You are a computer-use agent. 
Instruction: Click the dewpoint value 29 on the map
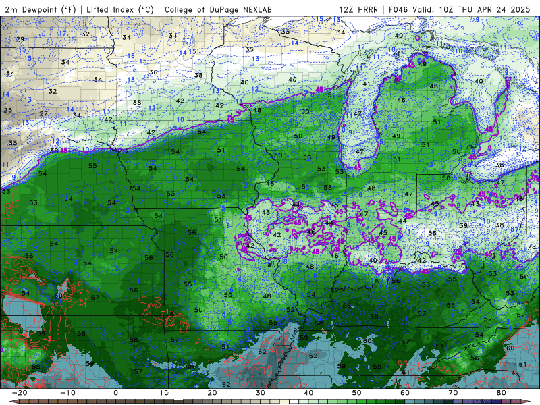[x=20, y=39]
